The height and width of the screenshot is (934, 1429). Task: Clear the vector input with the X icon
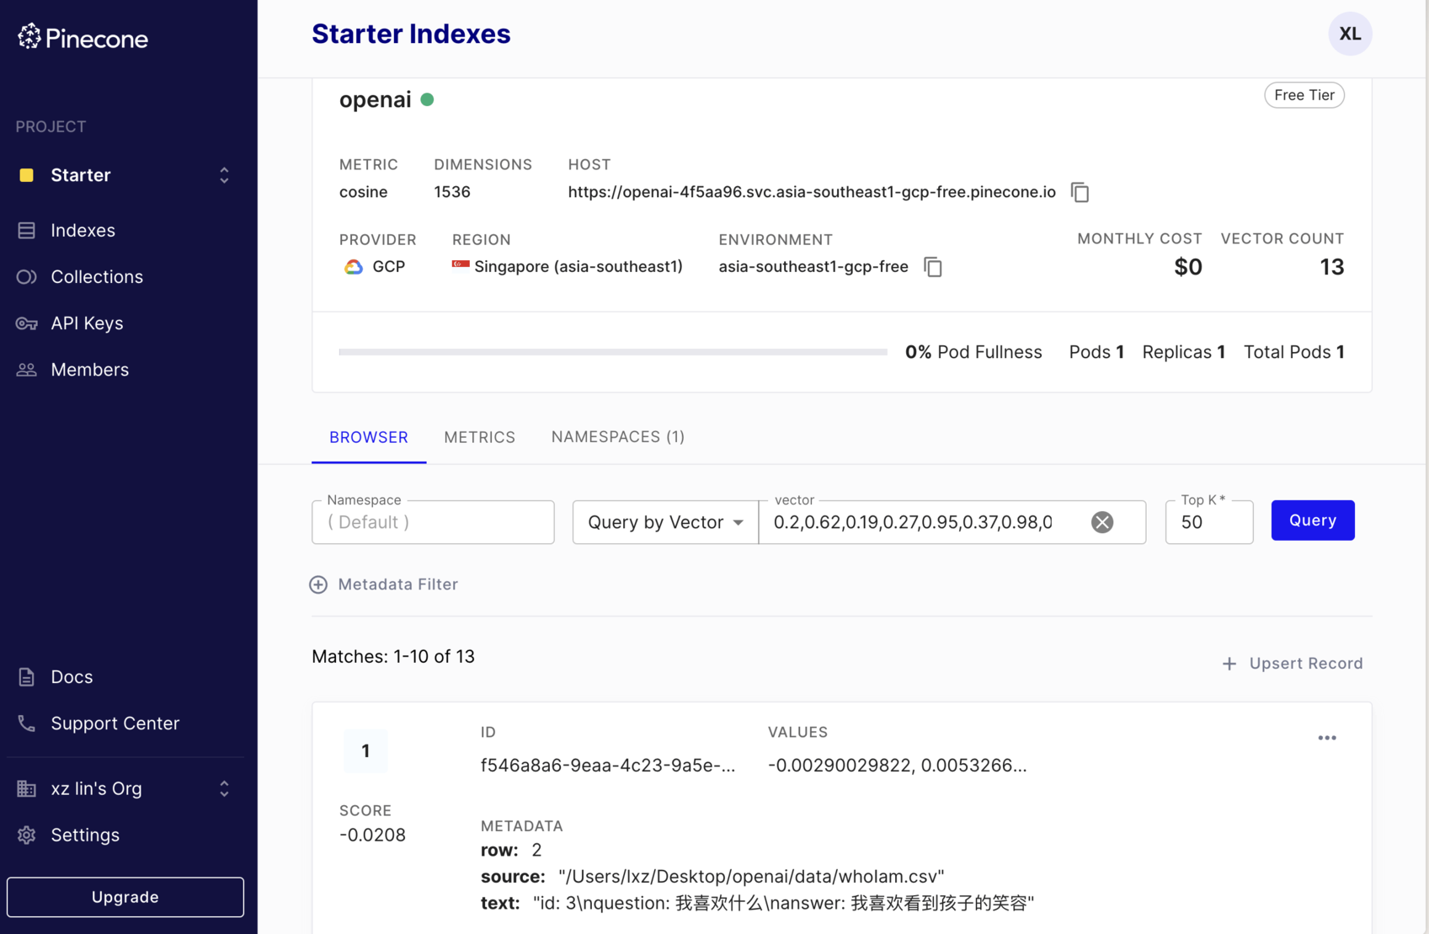pyautogui.click(x=1102, y=522)
